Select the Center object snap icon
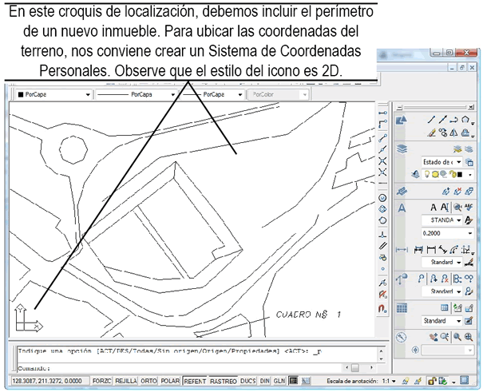Screen dimensions: 483x392 coord(382,198)
